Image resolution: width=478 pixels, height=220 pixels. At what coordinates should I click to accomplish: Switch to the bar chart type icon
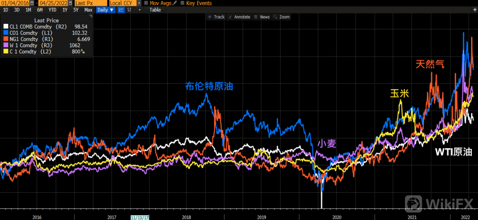pyautogui.click(x=129, y=10)
